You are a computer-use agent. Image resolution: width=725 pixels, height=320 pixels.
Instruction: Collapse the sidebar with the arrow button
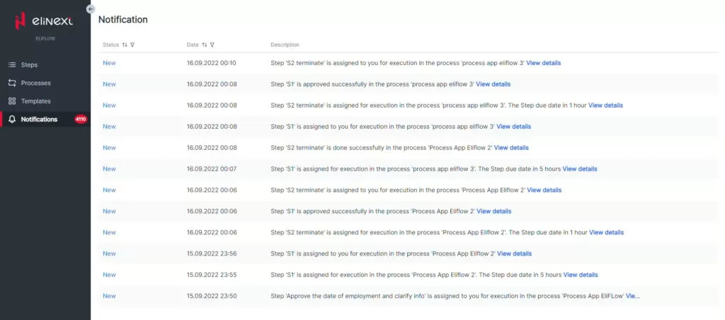pyautogui.click(x=91, y=8)
